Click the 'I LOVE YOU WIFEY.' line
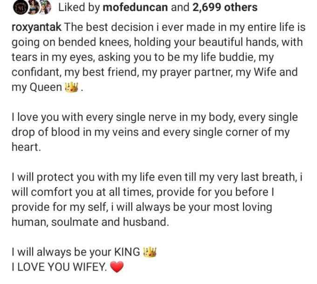 point(59,267)
